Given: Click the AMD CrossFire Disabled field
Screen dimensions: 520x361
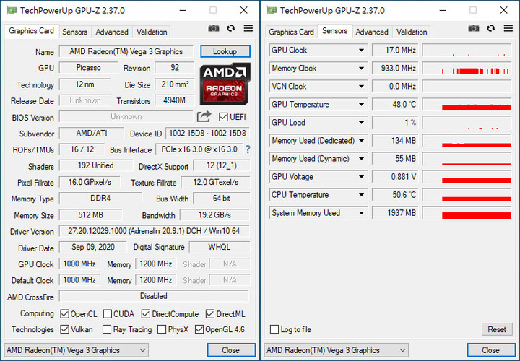Looking at the screenshot, I should [154, 296].
